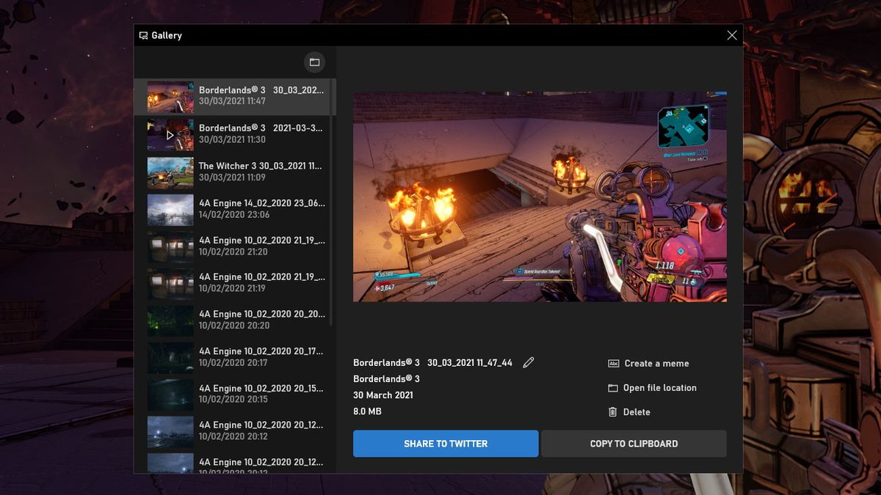
Task: Select Create a meme option
Action: pyautogui.click(x=648, y=363)
